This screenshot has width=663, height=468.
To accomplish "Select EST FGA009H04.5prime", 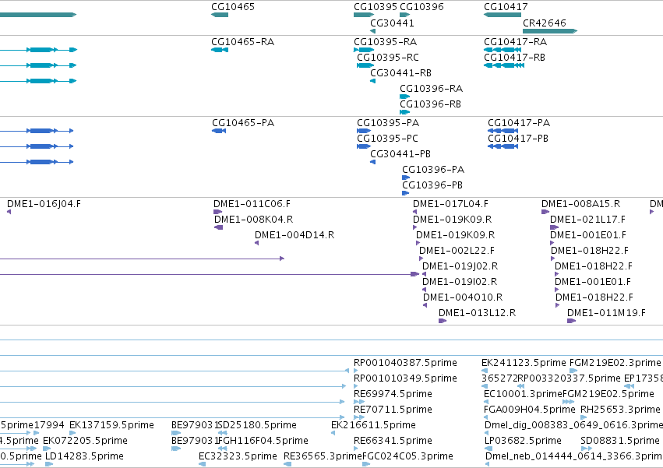I will [x=529, y=410].
